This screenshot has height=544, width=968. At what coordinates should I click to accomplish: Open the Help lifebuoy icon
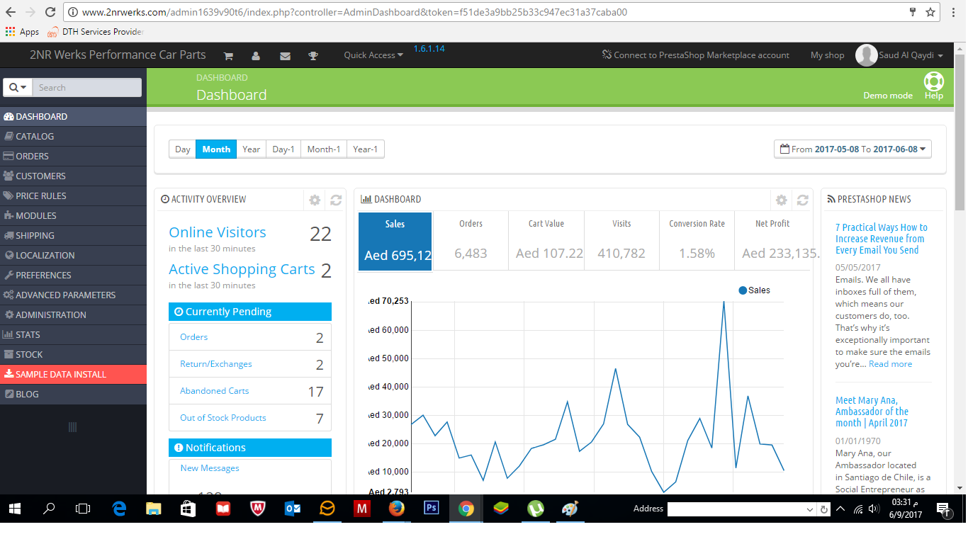pos(934,81)
